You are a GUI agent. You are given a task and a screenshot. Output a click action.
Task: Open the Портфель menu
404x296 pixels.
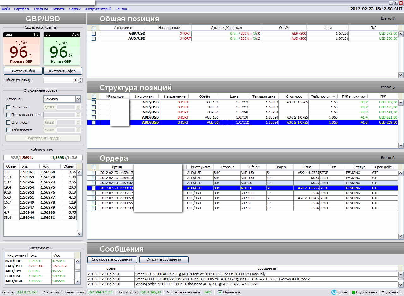tap(22, 9)
